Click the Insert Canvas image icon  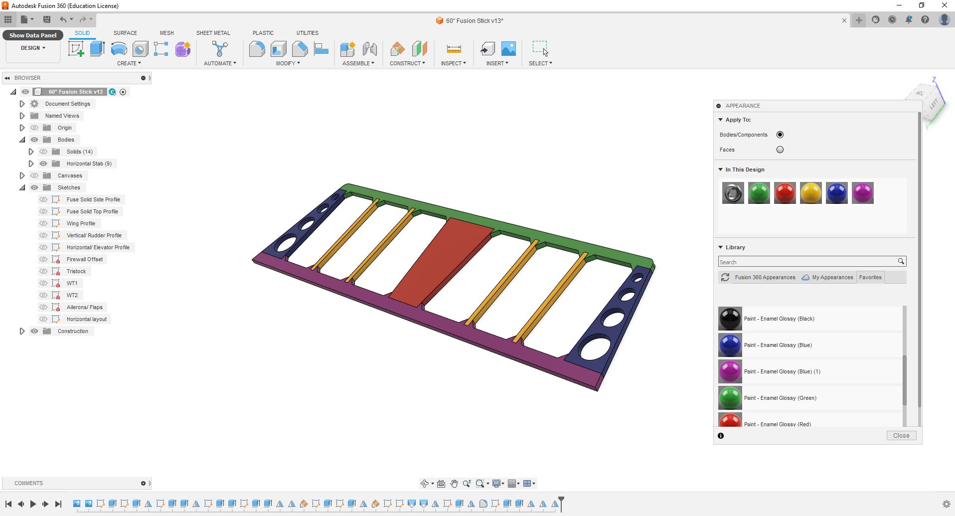coord(508,49)
